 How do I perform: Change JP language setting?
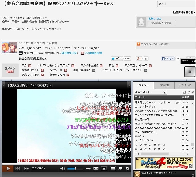click(x=120, y=169)
